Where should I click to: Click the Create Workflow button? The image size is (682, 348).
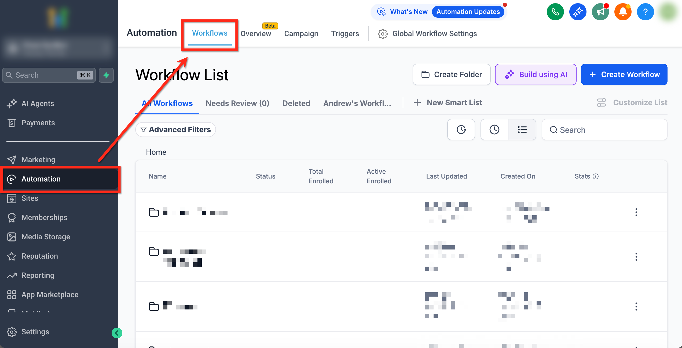(624, 75)
